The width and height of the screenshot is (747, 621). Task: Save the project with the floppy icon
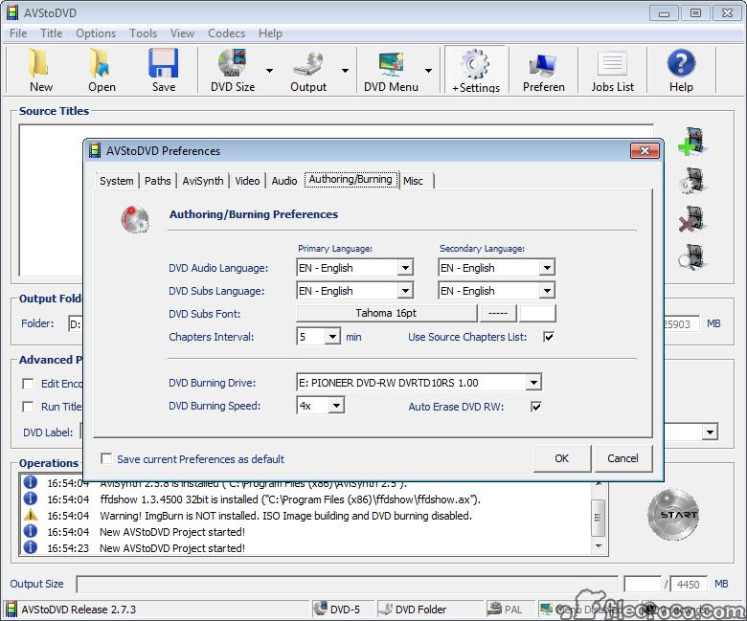click(164, 63)
